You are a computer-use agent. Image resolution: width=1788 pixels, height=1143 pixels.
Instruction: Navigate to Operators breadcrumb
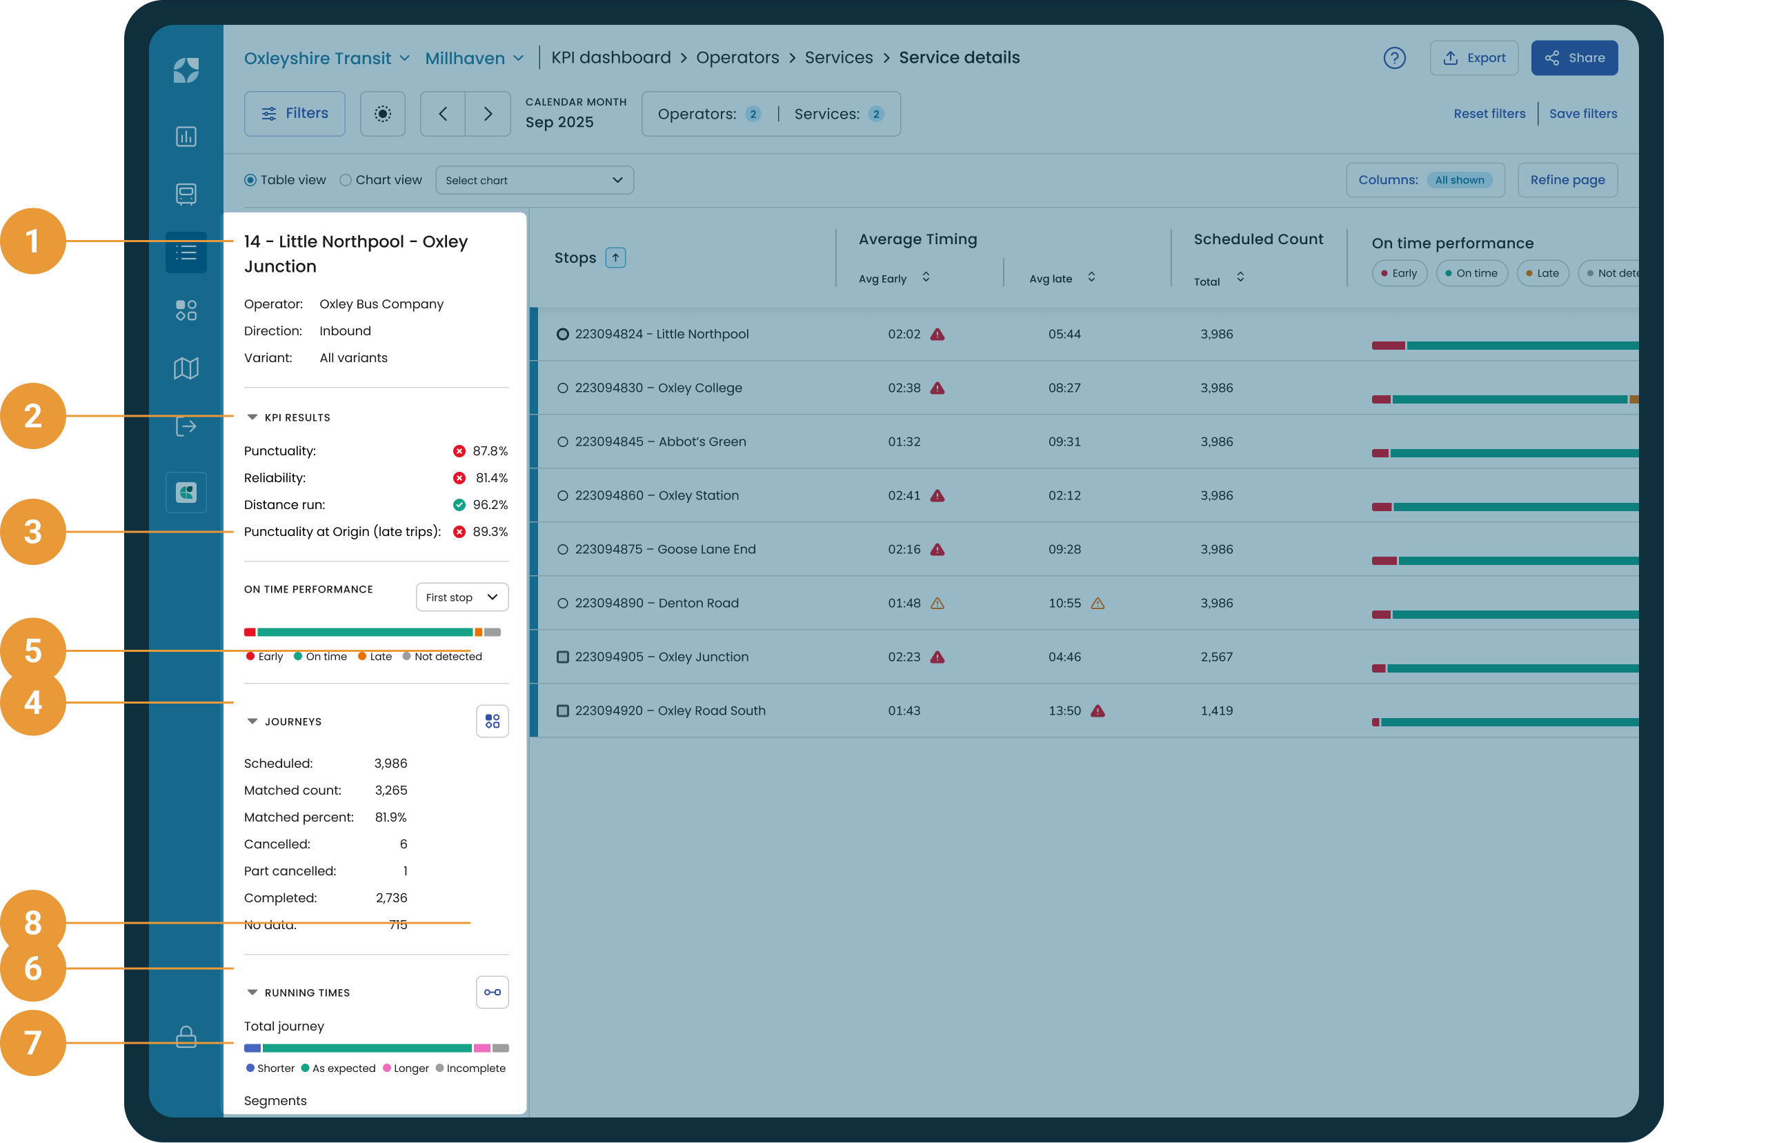coord(737,58)
